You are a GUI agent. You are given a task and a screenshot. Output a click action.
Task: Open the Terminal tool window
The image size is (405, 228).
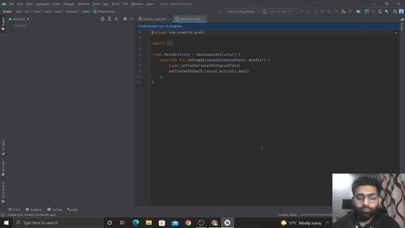(x=55, y=210)
